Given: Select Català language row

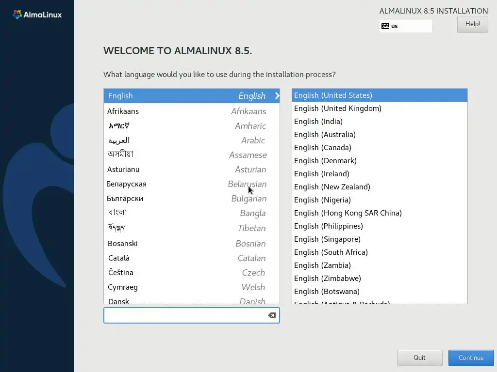Looking at the screenshot, I should (191, 258).
